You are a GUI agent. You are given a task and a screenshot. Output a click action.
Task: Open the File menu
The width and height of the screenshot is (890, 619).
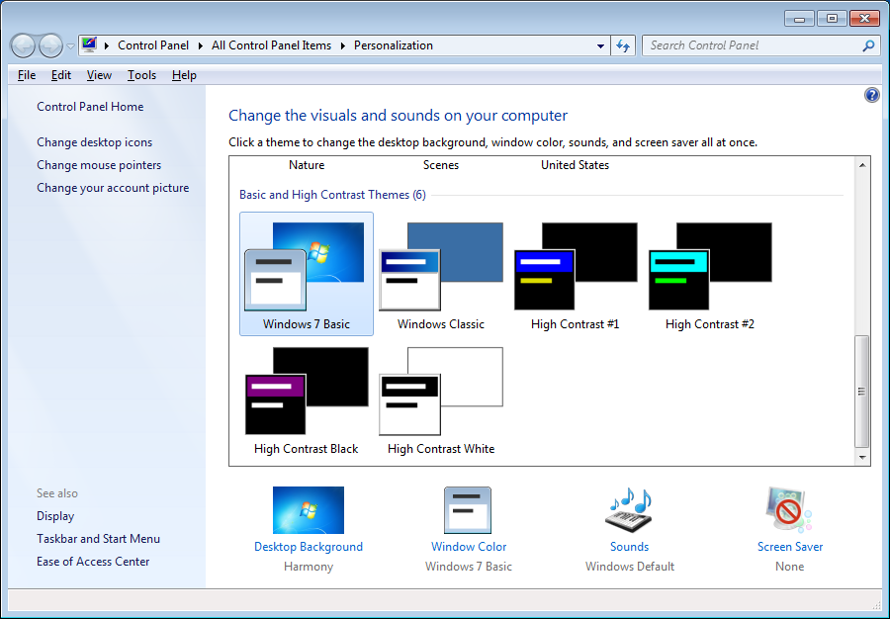click(27, 75)
